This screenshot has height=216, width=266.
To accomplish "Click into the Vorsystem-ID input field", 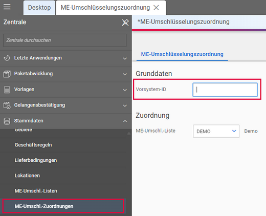I will tap(225, 90).
